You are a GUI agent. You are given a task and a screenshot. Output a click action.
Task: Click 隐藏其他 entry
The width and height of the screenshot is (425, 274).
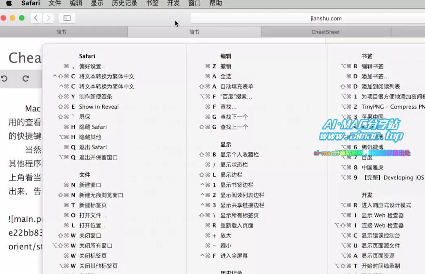tap(90, 137)
